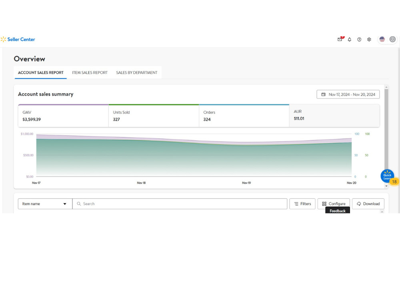The image size is (400, 300).
Task: Click the Account sales summary title
Action: (x=46, y=94)
